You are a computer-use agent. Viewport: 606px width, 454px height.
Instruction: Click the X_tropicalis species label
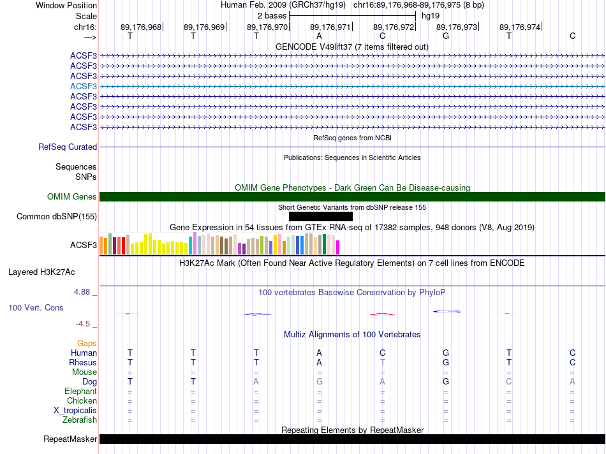click(75, 410)
